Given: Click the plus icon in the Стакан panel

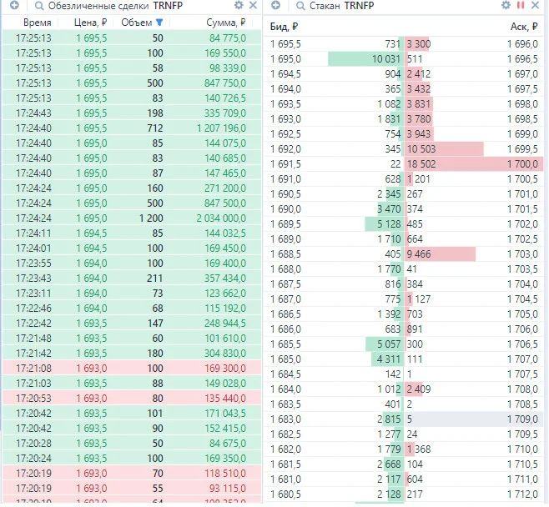Looking at the screenshot, I should pyautogui.click(x=275, y=5).
